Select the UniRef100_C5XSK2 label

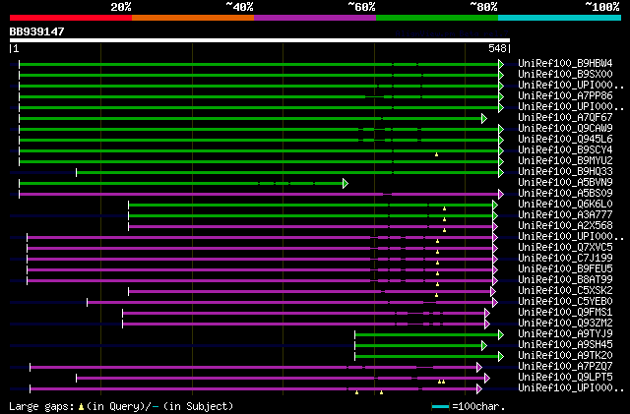click(x=565, y=290)
